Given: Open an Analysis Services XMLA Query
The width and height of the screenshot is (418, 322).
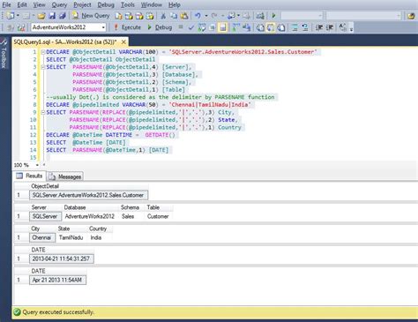Looking at the screenshot, I should tap(150, 16).
